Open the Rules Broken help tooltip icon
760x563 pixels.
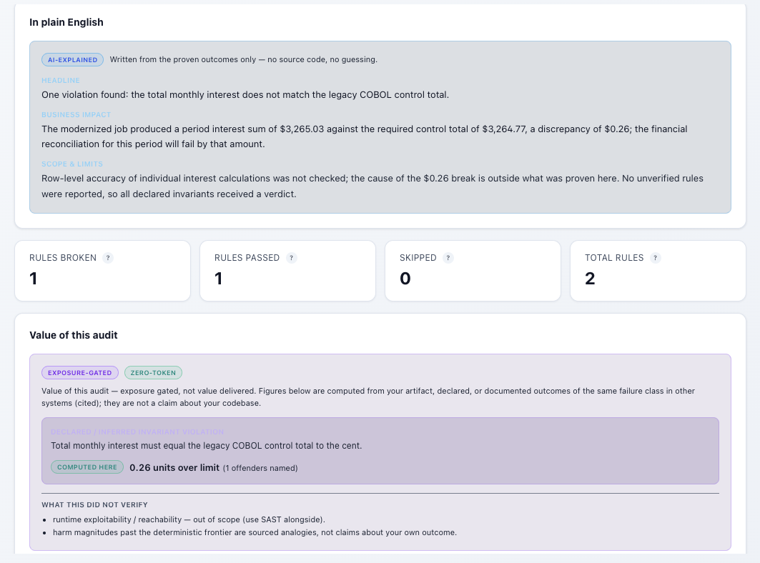point(108,258)
